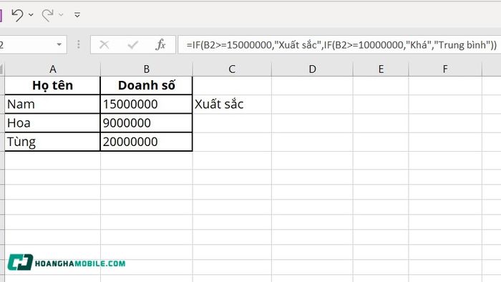This screenshot has width=501, height=282.
Task: Select column B header
Action: (x=146, y=69)
